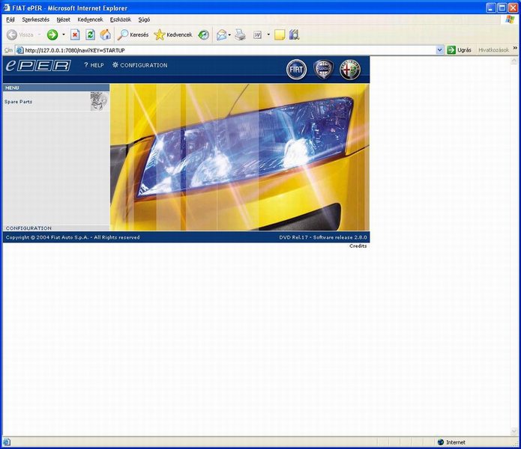Minimize the Internet Explorer window
Image resolution: width=521 pixels, height=449 pixels.
[x=491, y=7]
